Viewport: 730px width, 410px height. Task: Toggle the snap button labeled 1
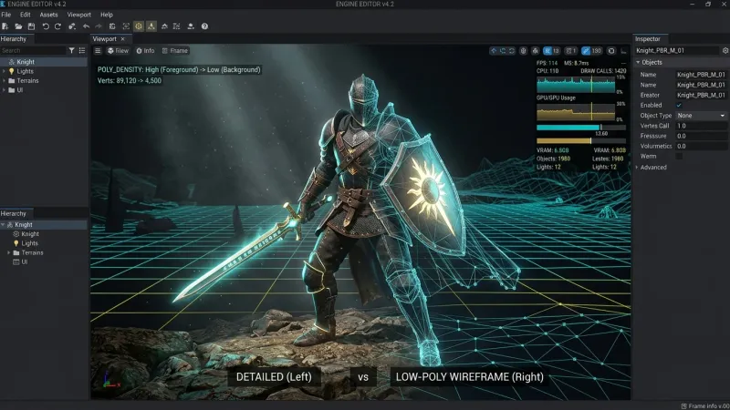571,51
